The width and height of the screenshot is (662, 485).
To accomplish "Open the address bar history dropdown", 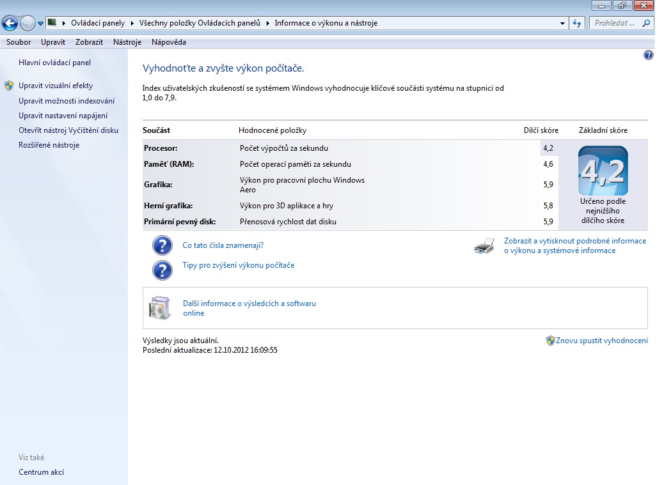I will (562, 24).
